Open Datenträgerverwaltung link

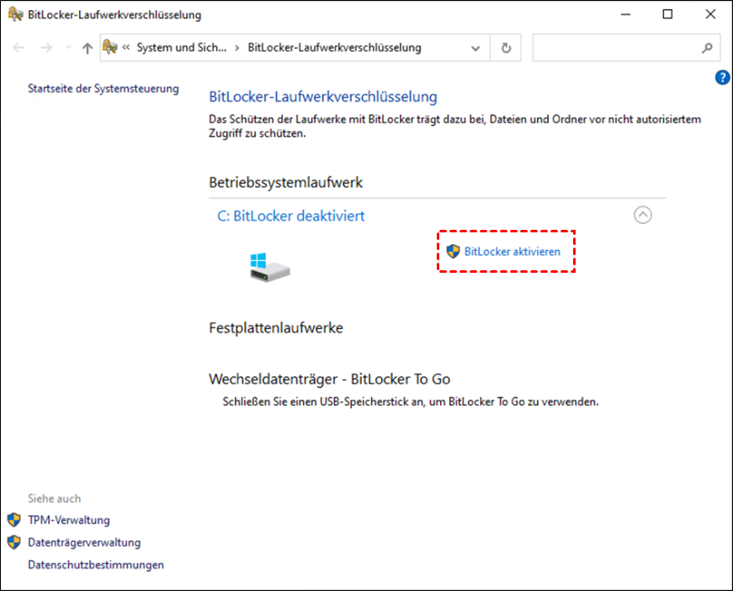84,542
